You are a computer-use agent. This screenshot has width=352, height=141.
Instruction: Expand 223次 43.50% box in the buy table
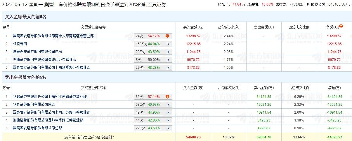coord(168,52)
